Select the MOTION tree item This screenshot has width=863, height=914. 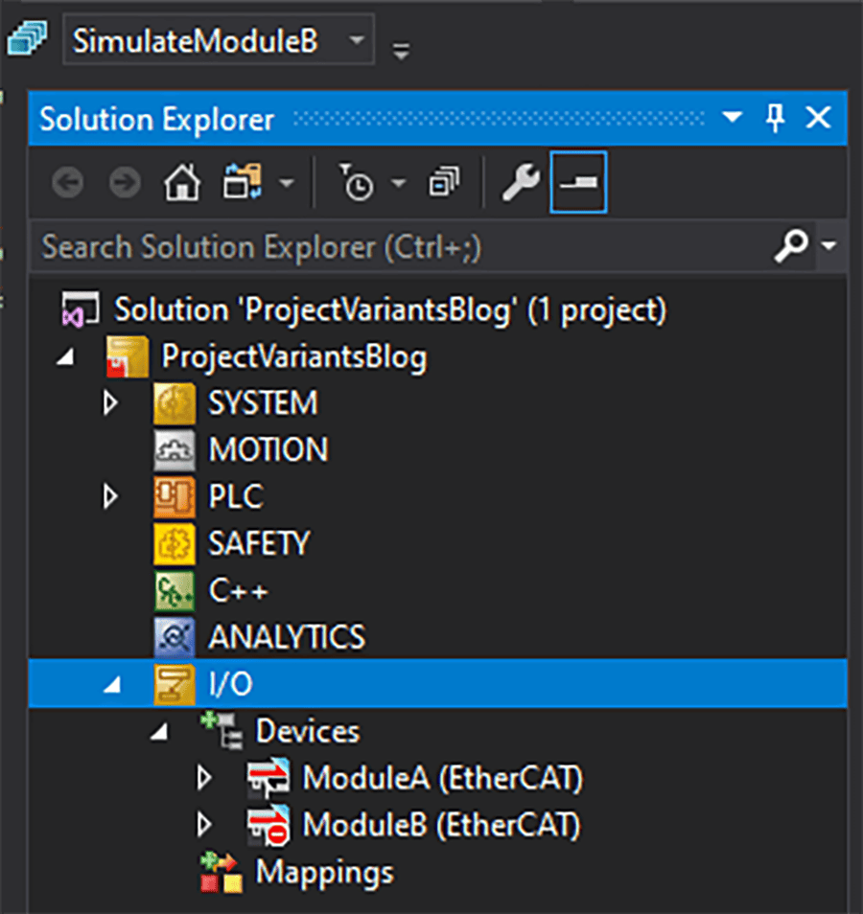point(268,449)
